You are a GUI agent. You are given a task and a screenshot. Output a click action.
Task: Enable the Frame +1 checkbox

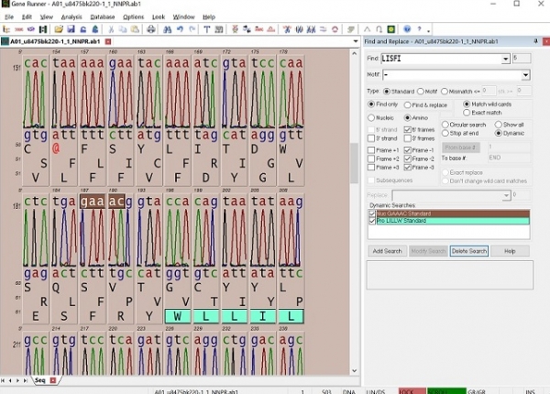tap(371, 150)
